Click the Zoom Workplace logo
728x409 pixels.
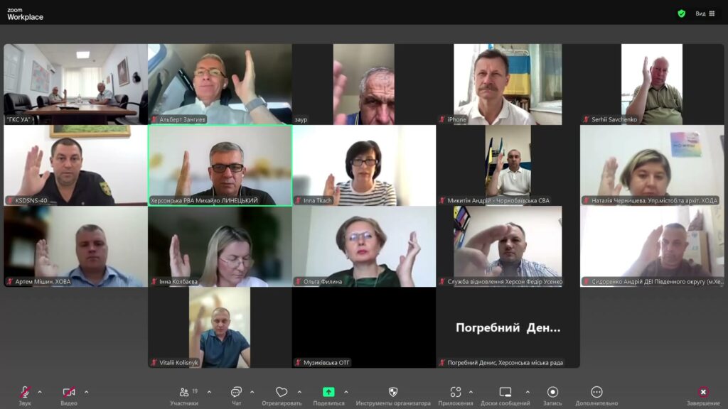click(25, 13)
